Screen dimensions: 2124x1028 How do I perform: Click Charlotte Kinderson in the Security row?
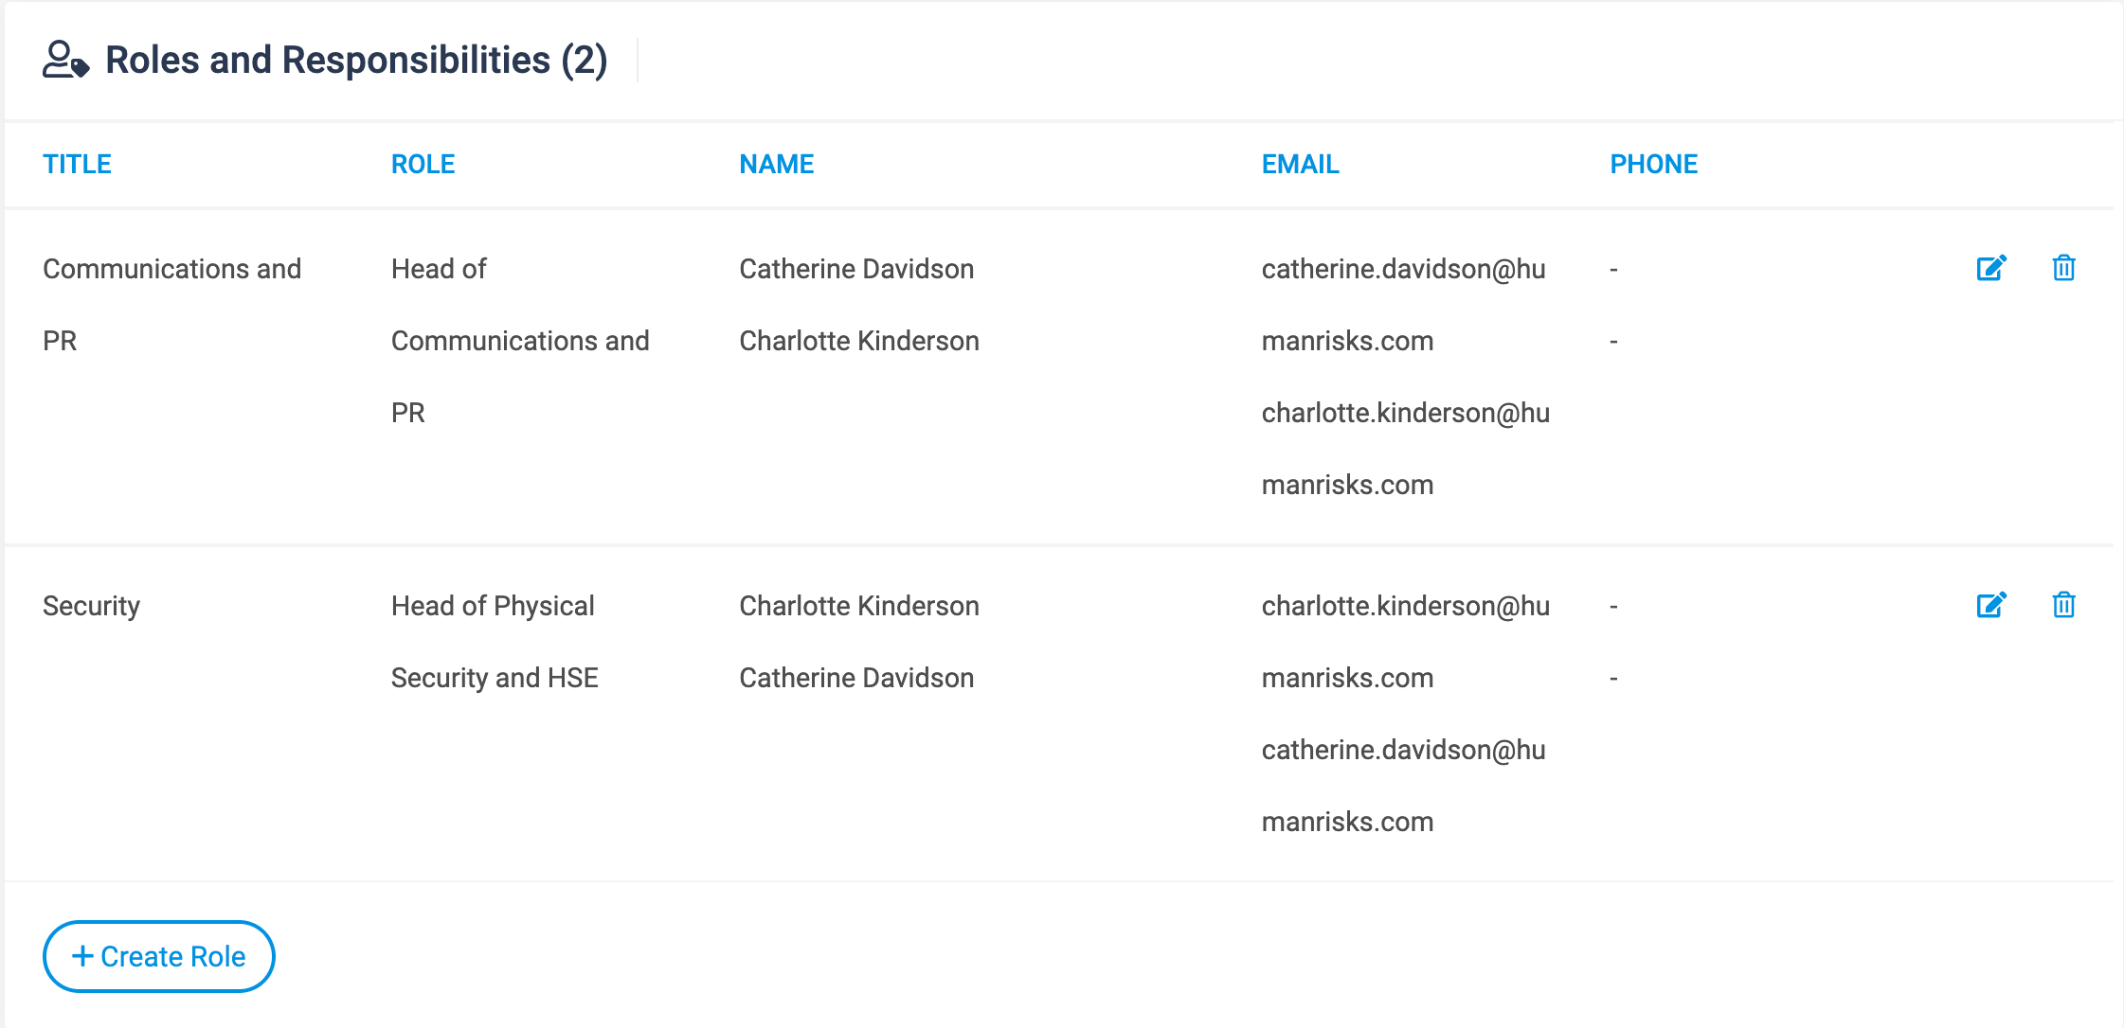coord(859,606)
